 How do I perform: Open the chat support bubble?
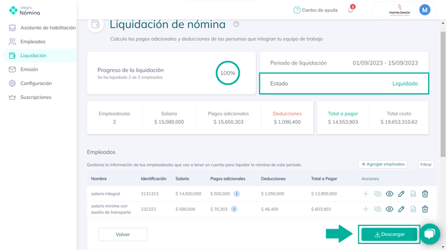point(430,234)
